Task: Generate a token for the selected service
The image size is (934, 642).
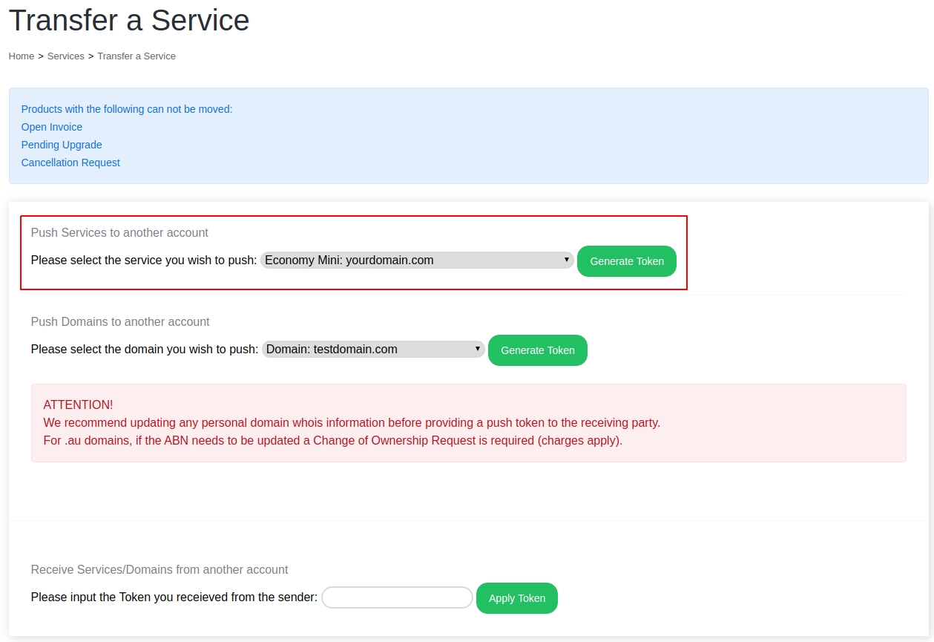Action: coord(626,261)
